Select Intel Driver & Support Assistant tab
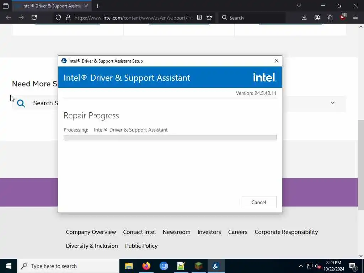 click(x=52, y=6)
